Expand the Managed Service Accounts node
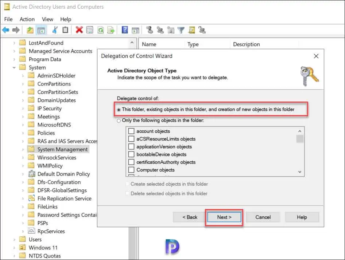 point(14,51)
